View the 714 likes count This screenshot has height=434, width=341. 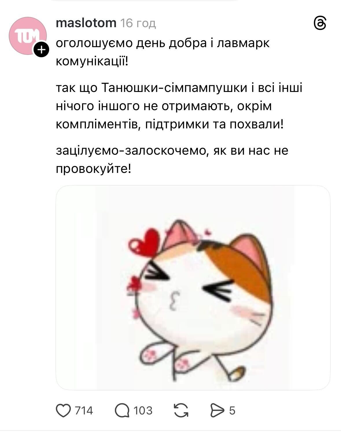pos(84,411)
